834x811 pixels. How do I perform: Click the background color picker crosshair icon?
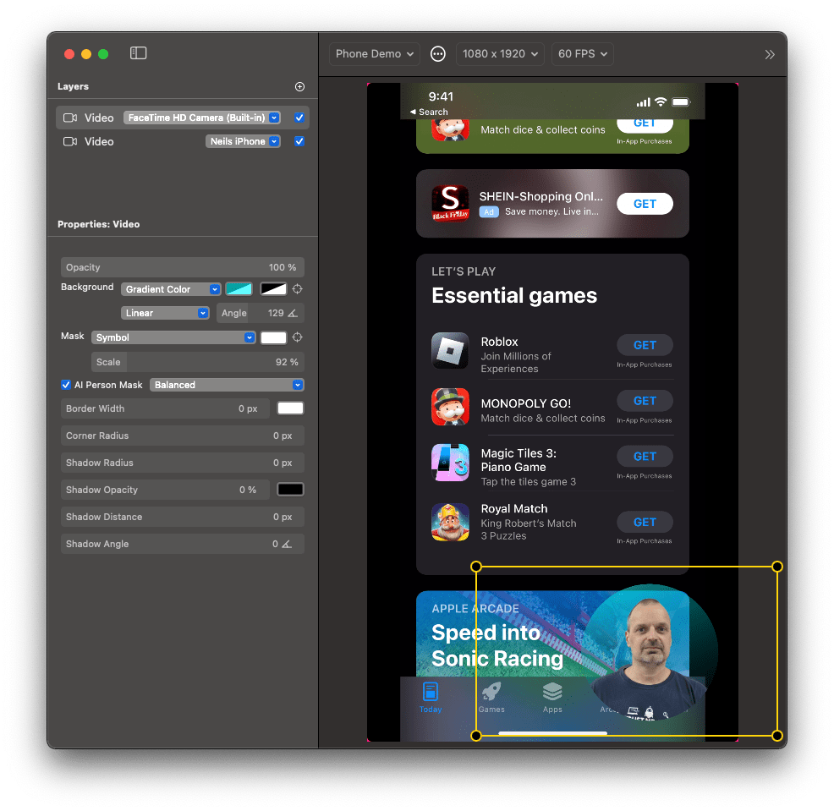(298, 289)
